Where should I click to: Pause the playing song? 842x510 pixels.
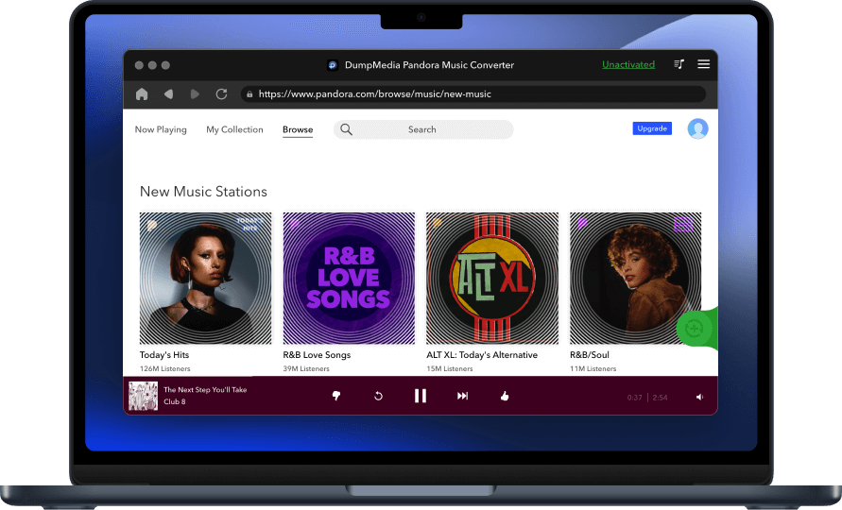[x=421, y=396]
